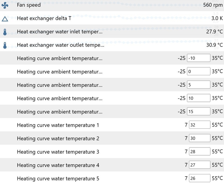Click the Heating curve water temperature 1 label
Screen dimensions: 224x183
click(58, 125)
